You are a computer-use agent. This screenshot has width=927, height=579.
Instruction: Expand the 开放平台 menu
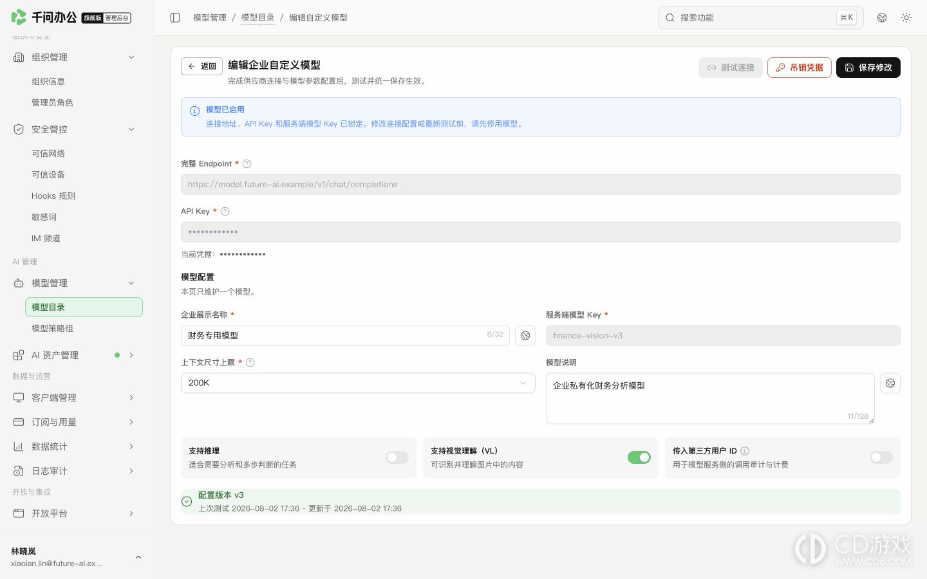pos(131,513)
